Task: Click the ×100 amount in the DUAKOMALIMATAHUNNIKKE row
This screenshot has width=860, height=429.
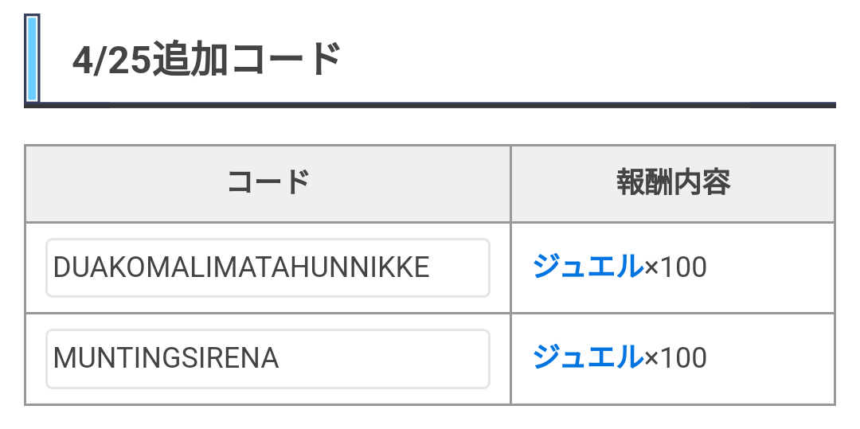Action: [x=675, y=267]
